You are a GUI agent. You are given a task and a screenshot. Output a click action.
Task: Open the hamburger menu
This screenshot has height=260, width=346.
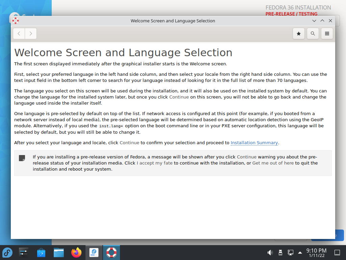click(327, 34)
